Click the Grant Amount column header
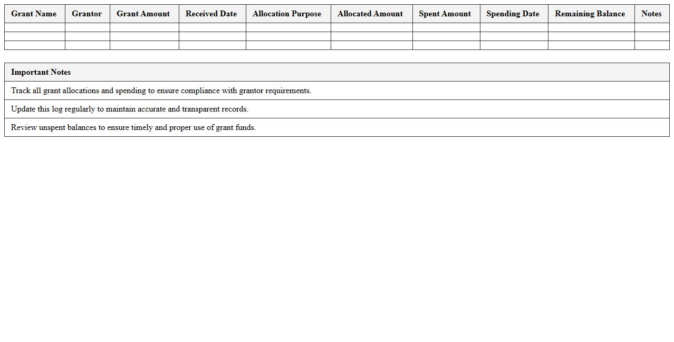The width and height of the screenshot is (674, 342). [143, 14]
